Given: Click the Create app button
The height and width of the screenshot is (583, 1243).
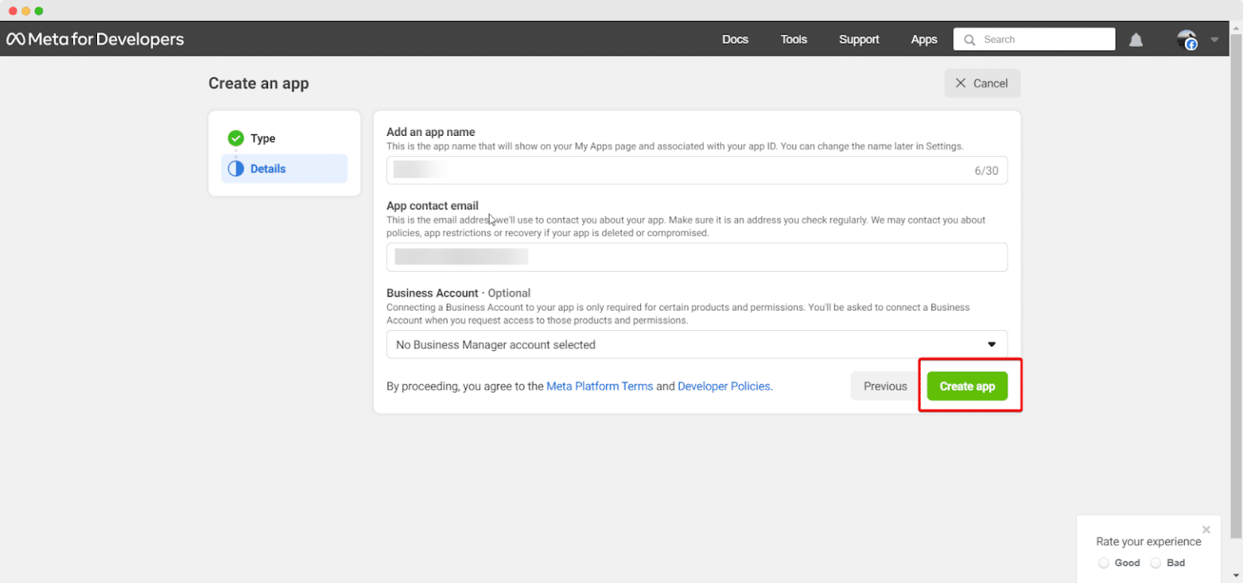Looking at the screenshot, I should 967,386.
